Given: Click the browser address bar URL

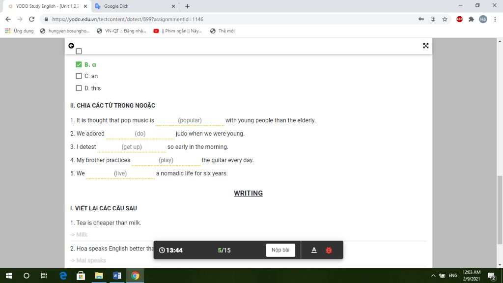Looking at the screenshot, I should [x=128, y=19].
